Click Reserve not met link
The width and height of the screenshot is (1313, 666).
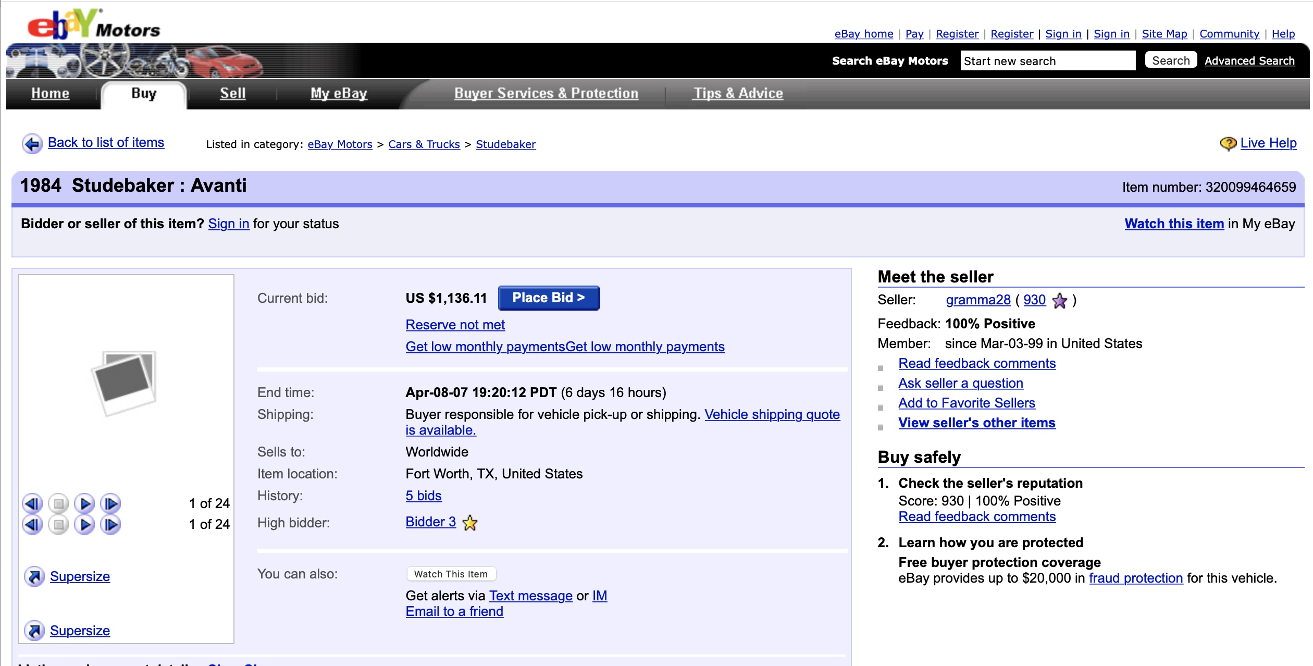(455, 325)
